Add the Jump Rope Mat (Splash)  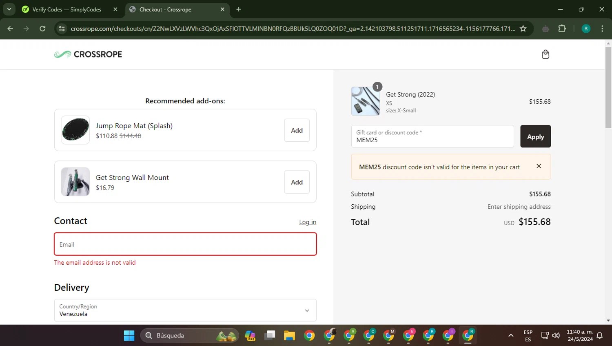[297, 130]
